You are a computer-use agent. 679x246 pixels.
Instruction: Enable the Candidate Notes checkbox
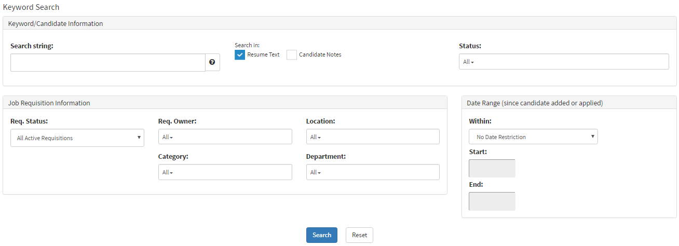point(292,55)
